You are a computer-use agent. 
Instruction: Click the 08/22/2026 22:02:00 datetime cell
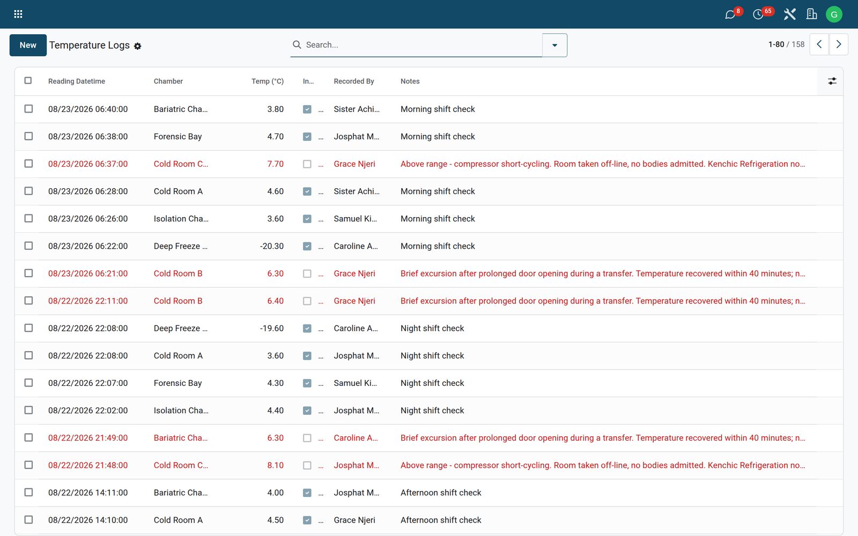pos(88,411)
